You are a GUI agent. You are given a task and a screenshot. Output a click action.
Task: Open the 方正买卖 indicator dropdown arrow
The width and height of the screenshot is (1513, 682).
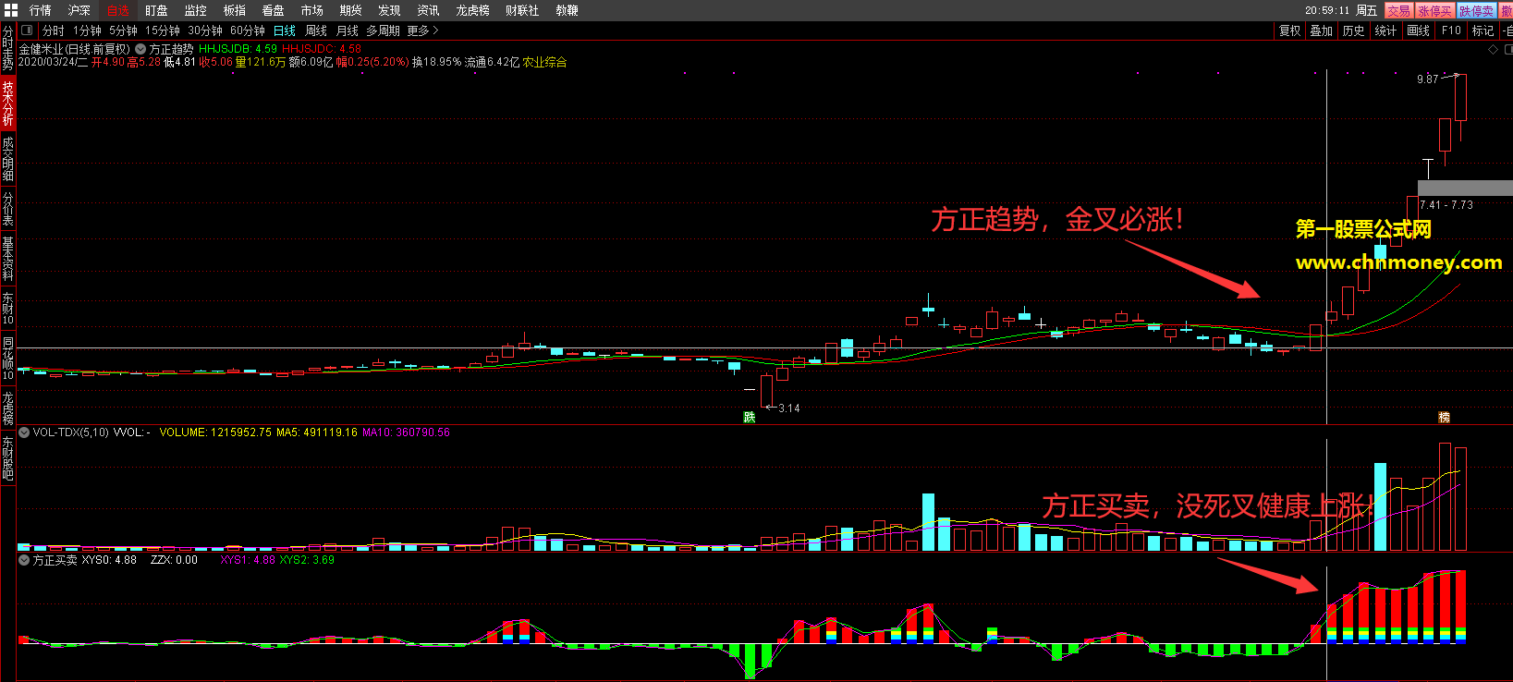coord(24,560)
